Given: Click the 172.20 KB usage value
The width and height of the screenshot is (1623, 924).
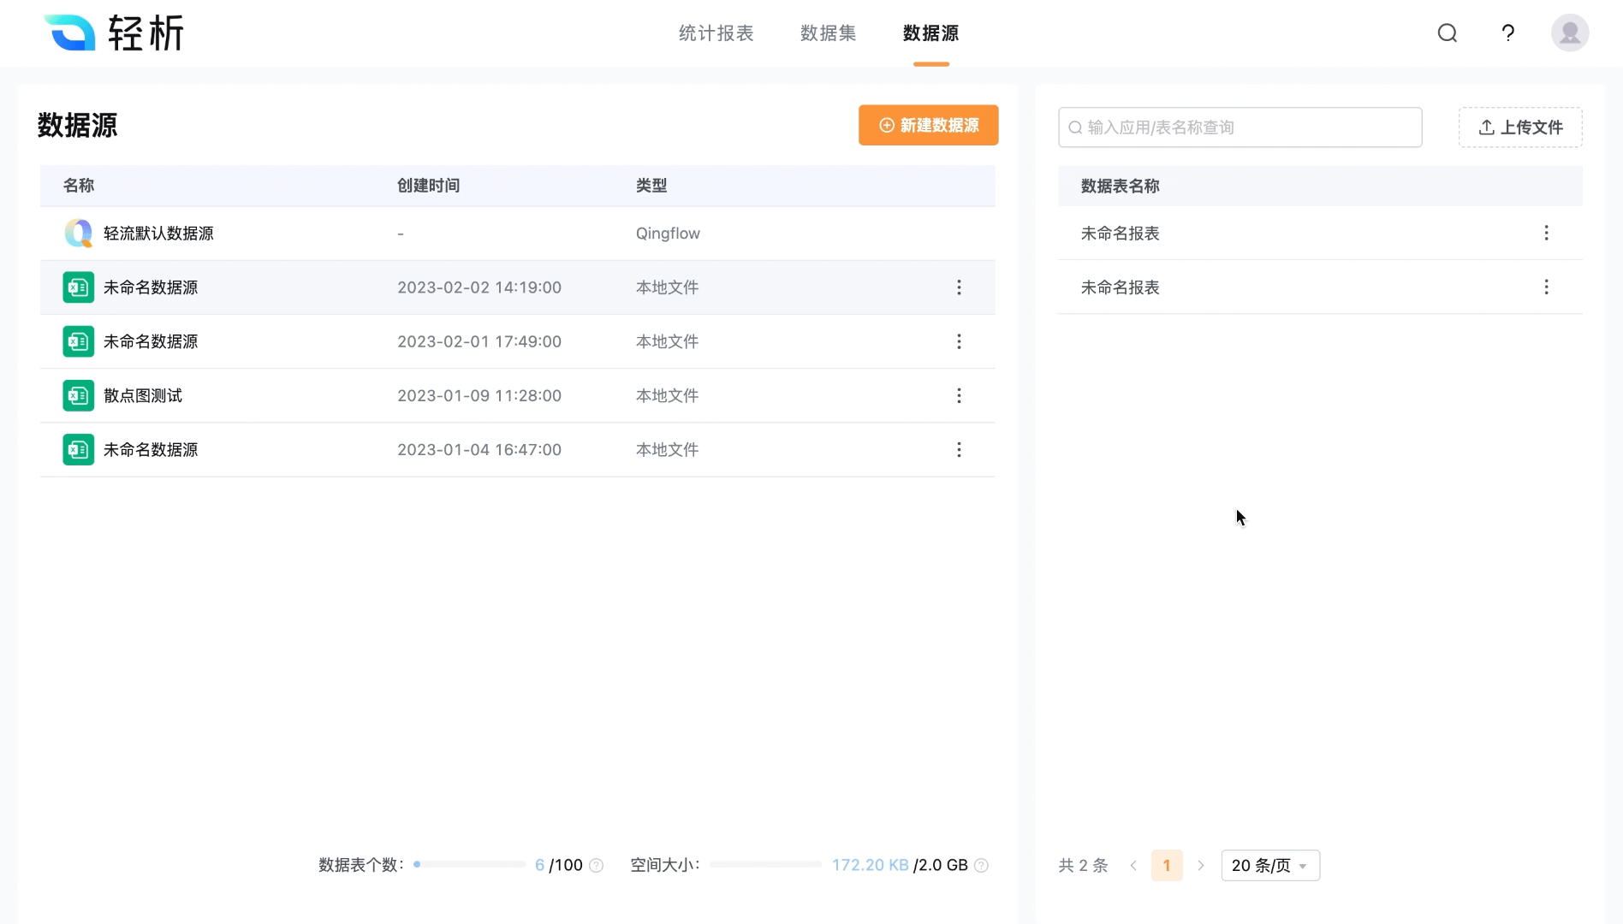Looking at the screenshot, I should 870,865.
